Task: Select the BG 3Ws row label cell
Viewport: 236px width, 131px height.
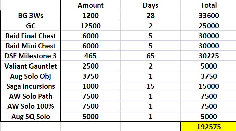Action: (31, 15)
